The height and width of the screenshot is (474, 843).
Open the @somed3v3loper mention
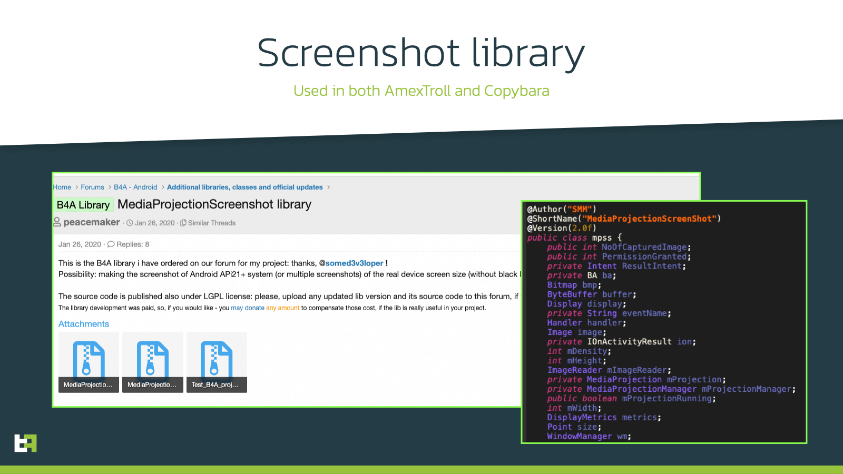coord(351,263)
